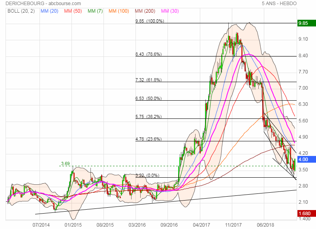Click the 01/2015 date axis label
The image size is (316, 229).
tap(73, 225)
